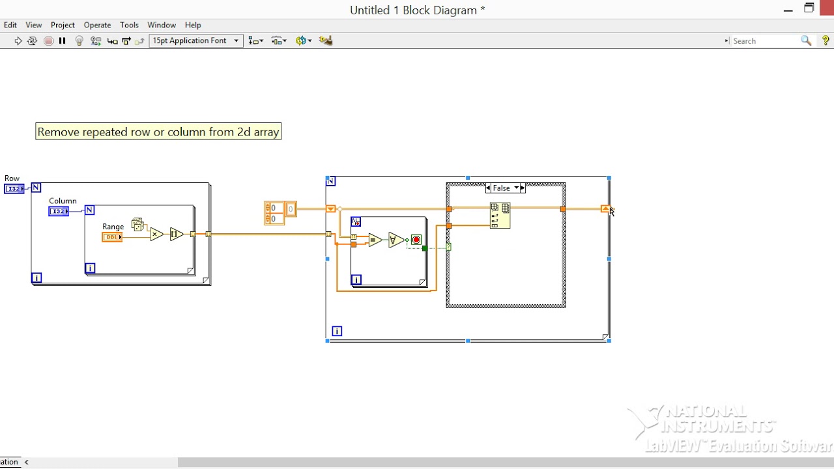Screen dimensions: 834x469
Task: Open the context help question mark
Action: tap(826, 40)
